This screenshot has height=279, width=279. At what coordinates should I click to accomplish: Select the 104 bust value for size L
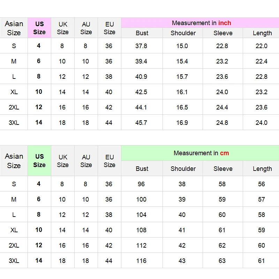click(x=141, y=215)
